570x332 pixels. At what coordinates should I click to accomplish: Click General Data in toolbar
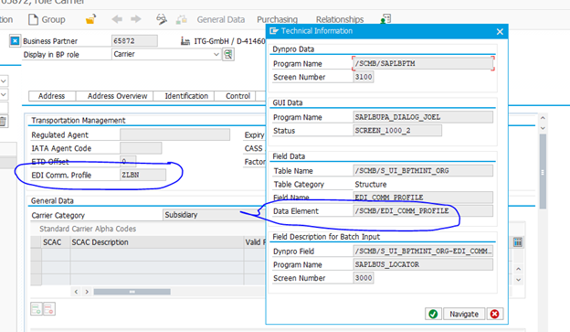221,19
